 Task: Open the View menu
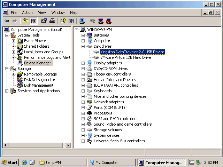tap(42, 13)
